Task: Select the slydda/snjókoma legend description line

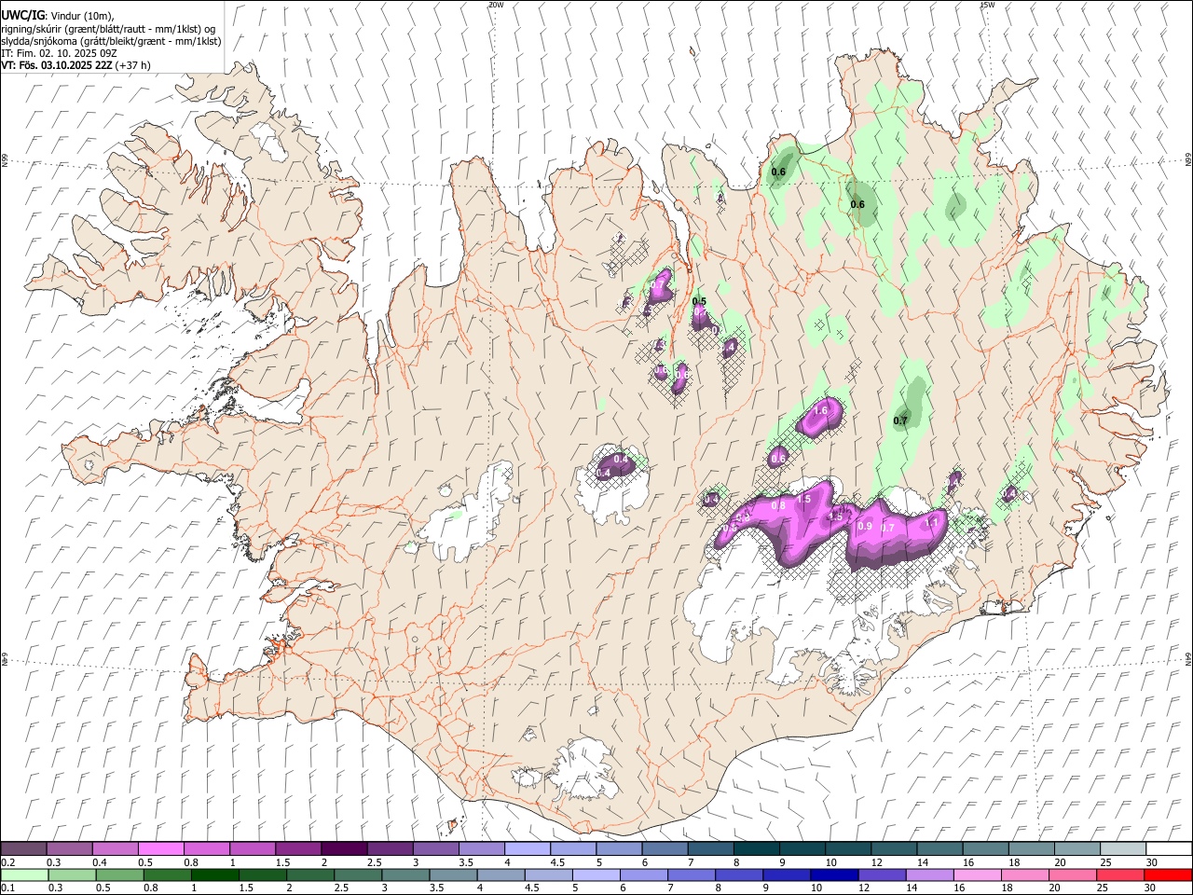Action: (111, 41)
